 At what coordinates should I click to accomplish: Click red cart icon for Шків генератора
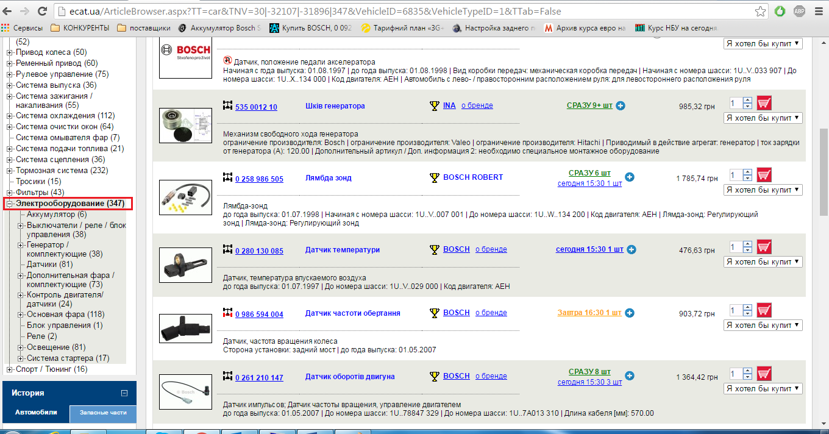point(764,103)
